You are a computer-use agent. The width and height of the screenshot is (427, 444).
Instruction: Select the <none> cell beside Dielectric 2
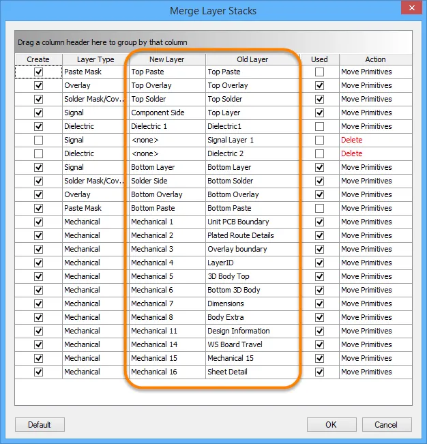[167, 153]
